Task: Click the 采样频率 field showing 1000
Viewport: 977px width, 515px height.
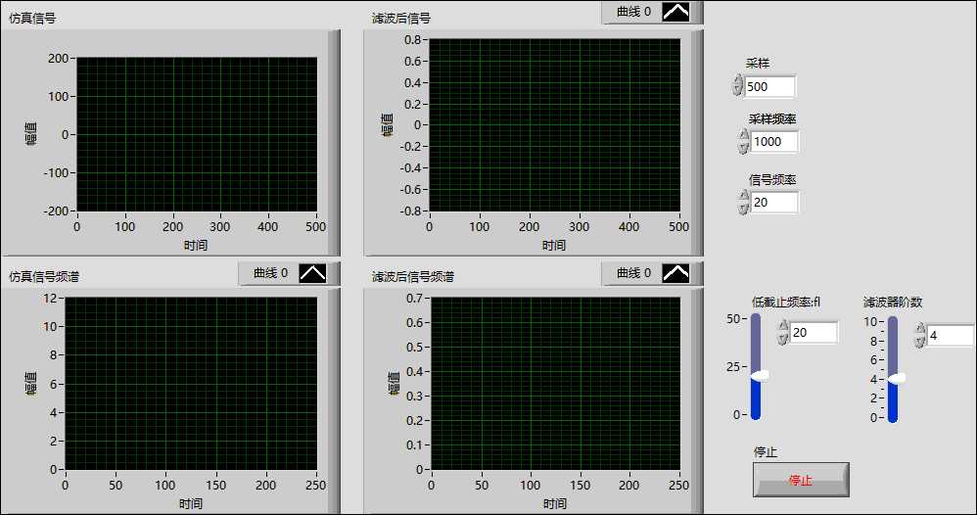Action: click(774, 142)
